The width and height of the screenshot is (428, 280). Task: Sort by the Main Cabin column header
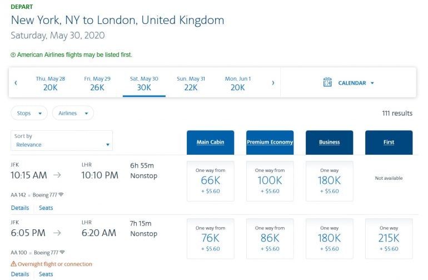pyautogui.click(x=210, y=142)
